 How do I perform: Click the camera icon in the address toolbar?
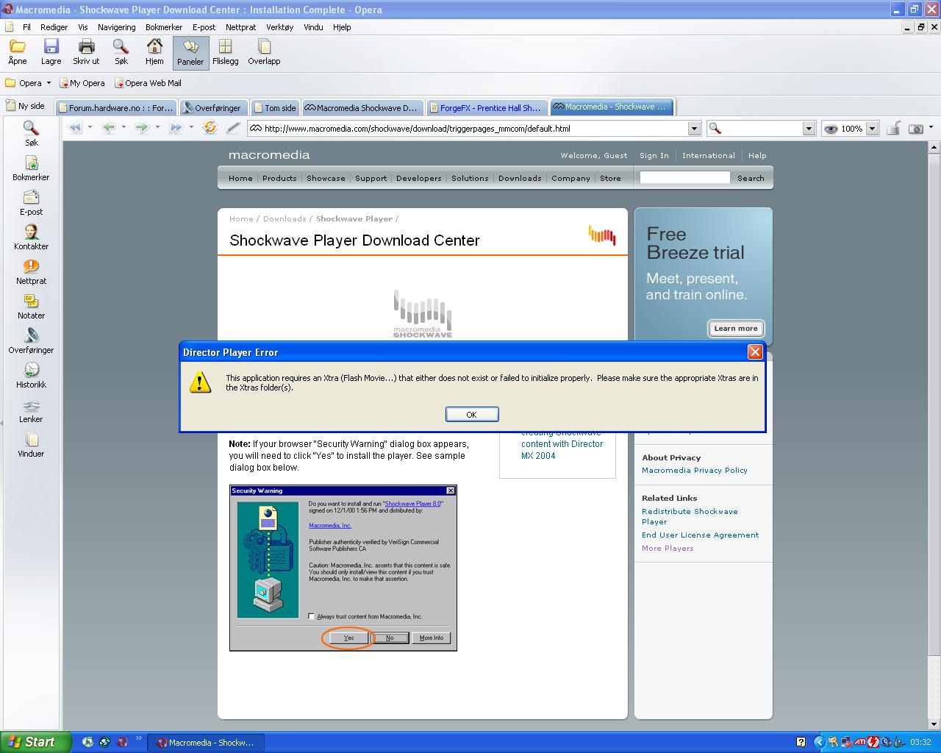[x=916, y=129]
